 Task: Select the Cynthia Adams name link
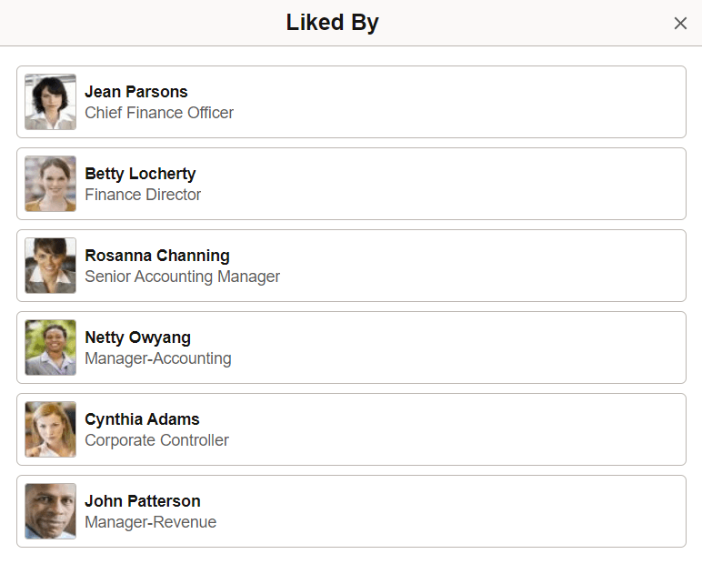coord(142,419)
